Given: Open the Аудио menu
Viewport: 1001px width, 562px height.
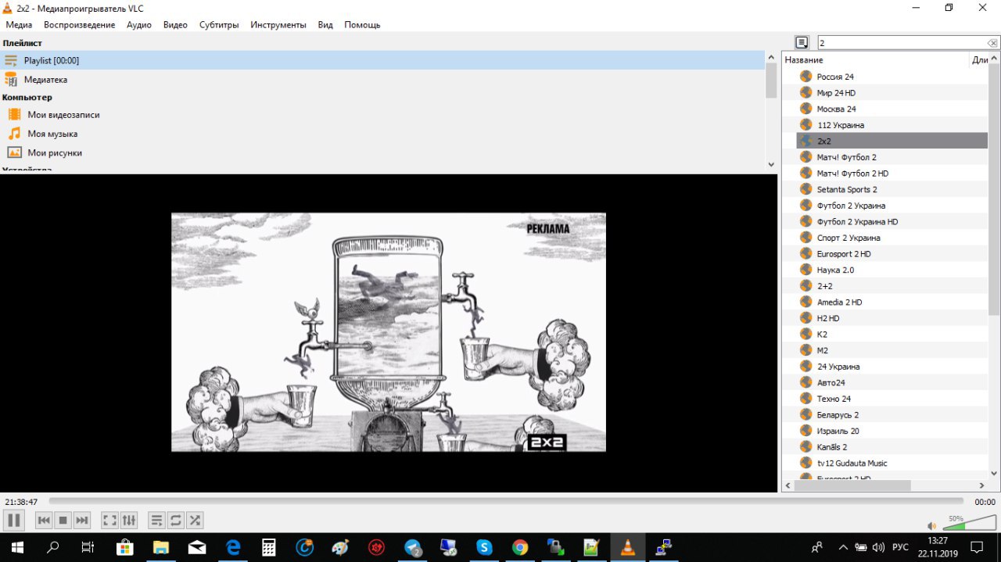Looking at the screenshot, I should click(x=139, y=25).
